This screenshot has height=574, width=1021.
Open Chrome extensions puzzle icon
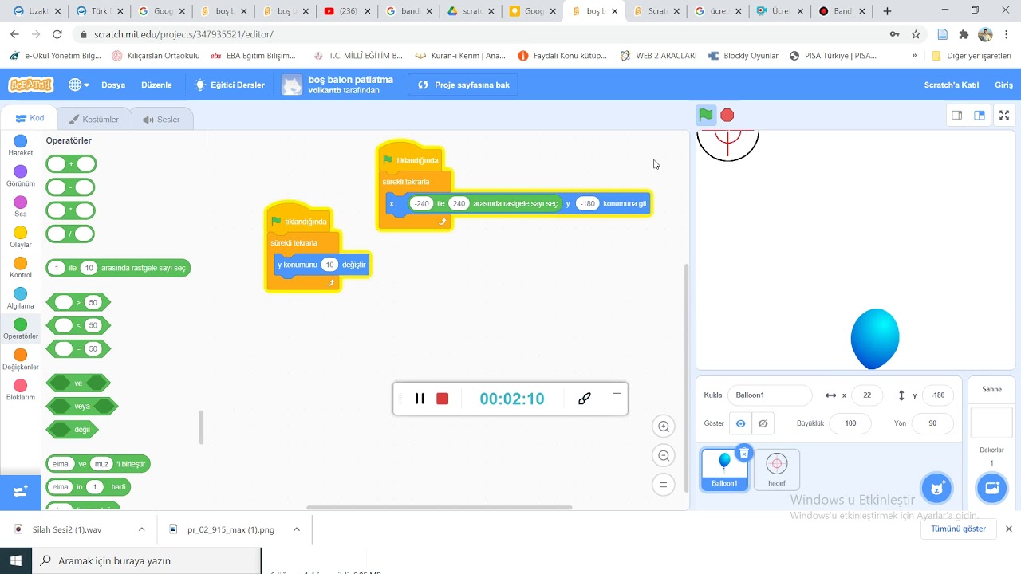964,34
